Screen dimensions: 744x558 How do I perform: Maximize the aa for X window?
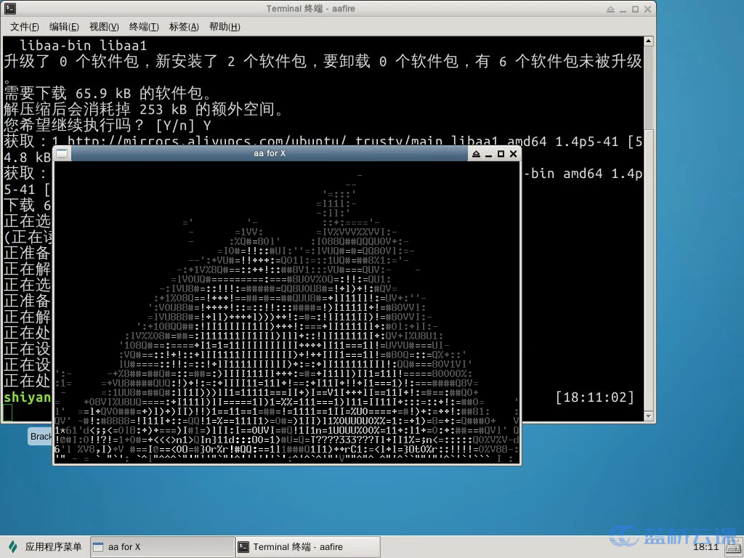(x=501, y=154)
